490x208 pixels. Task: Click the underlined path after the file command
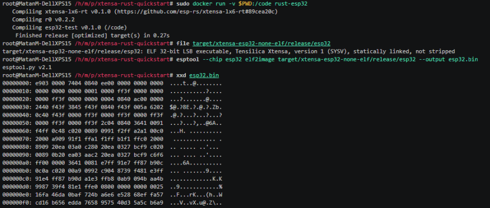(x=262, y=43)
